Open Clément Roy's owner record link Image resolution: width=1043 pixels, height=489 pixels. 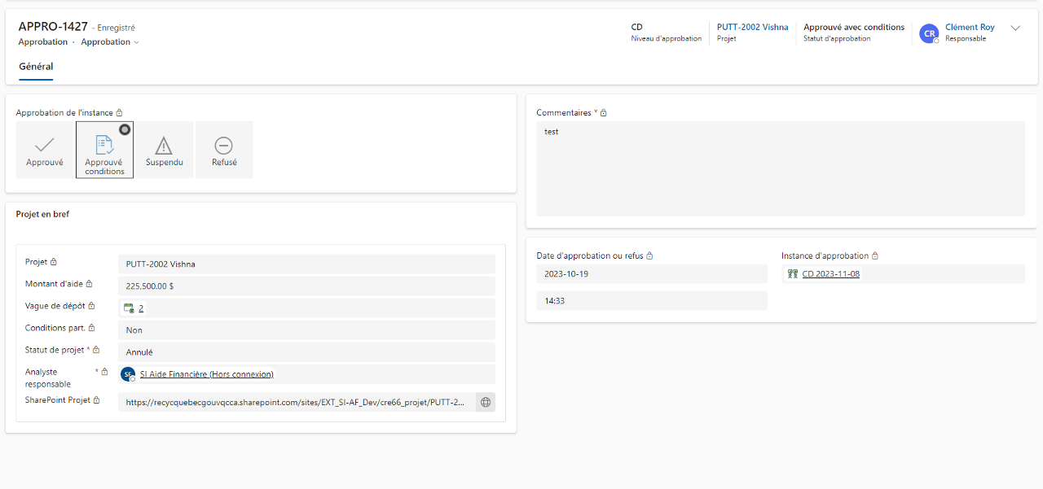(970, 27)
